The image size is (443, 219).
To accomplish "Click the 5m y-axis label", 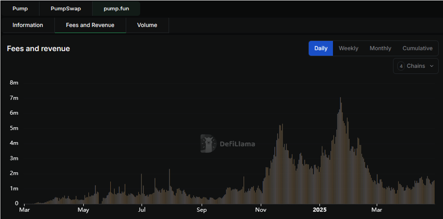I will pyautogui.click(x=14, y=128).
